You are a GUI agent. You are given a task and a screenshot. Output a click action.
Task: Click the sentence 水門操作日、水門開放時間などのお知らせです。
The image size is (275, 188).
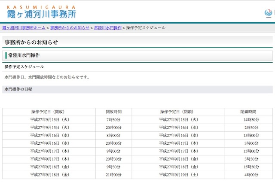click(x=47, y=77)
